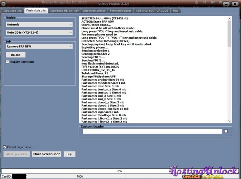
Task: Click the 0% progress bar
Action: 120,171
